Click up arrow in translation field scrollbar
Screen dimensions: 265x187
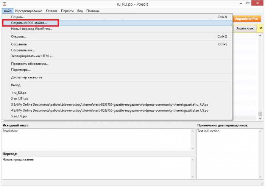[193, 160]
